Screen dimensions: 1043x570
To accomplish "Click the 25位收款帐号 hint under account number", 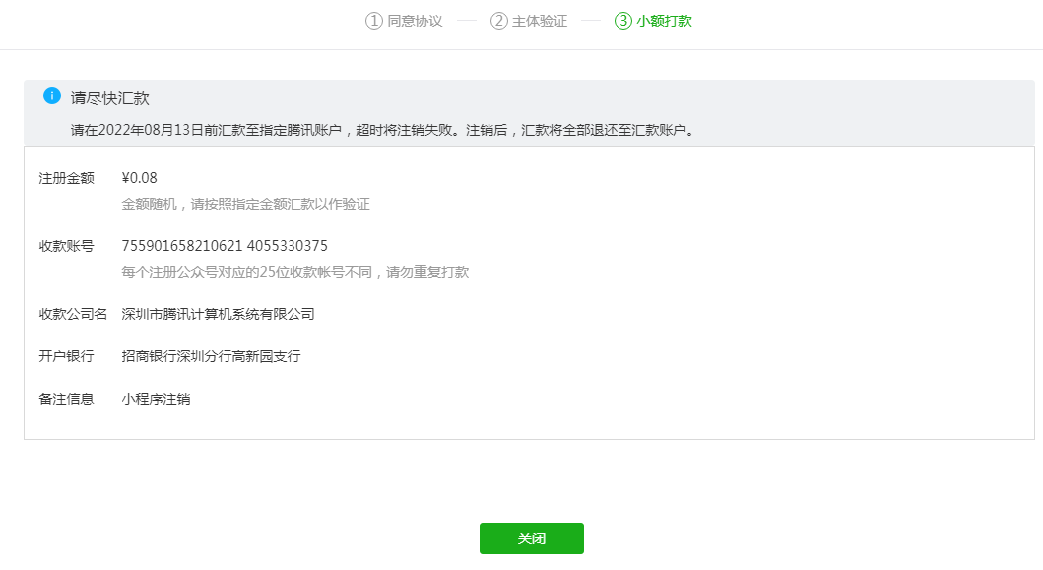I will (294, 272).
